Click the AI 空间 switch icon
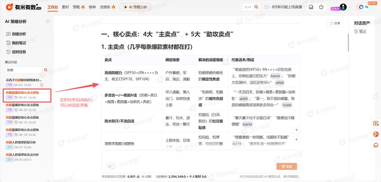Viewport: 381px width, 182px height. 364,7
